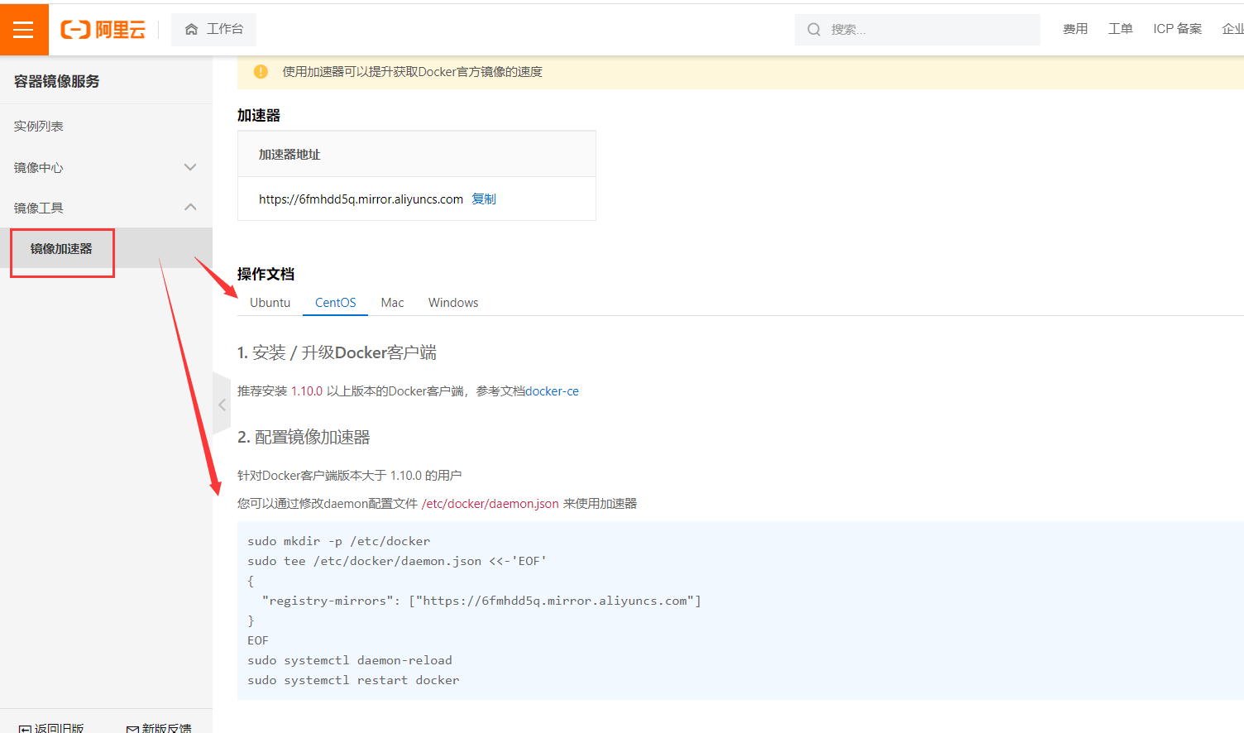Switch to the Windows tab

click(x=453, y=303)
